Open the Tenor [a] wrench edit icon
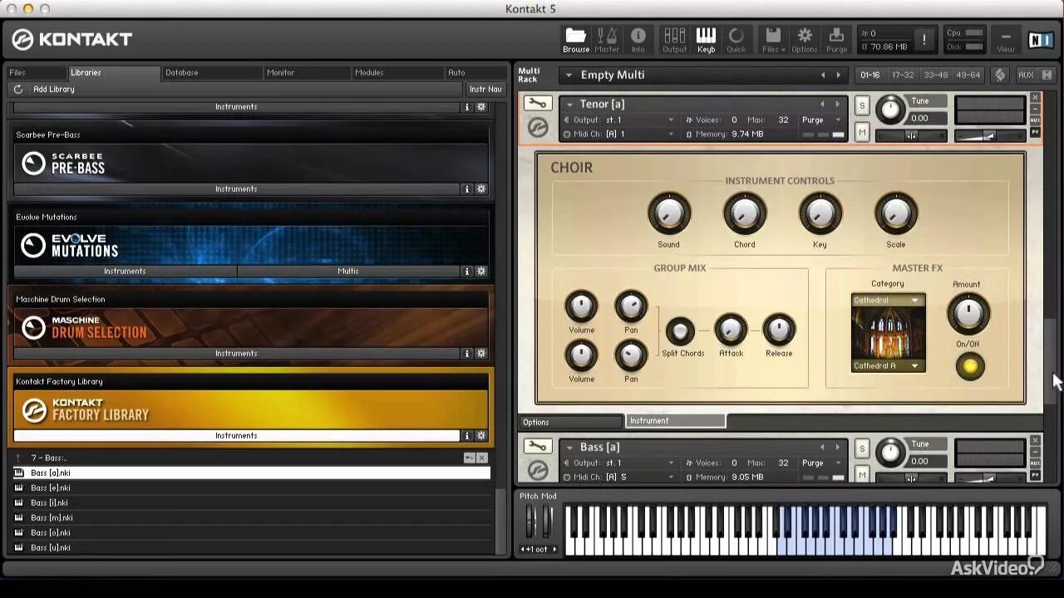 click(x=537, y=104)
